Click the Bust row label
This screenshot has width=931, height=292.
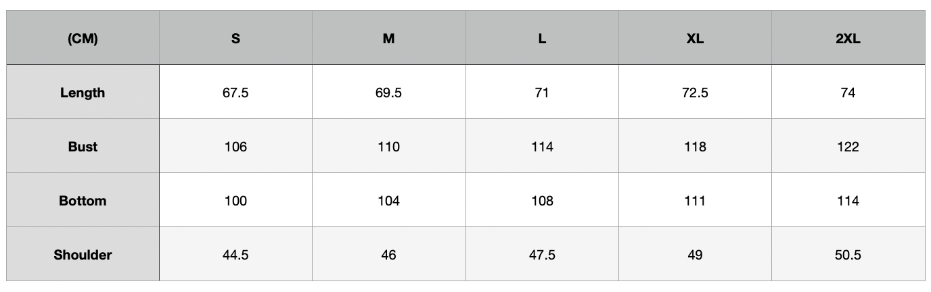click(x=83, y=147)
